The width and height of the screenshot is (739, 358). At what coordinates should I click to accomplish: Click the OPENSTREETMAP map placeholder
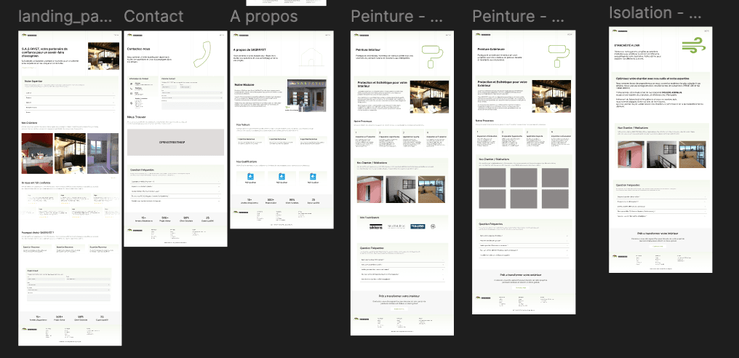click(175, 143)
